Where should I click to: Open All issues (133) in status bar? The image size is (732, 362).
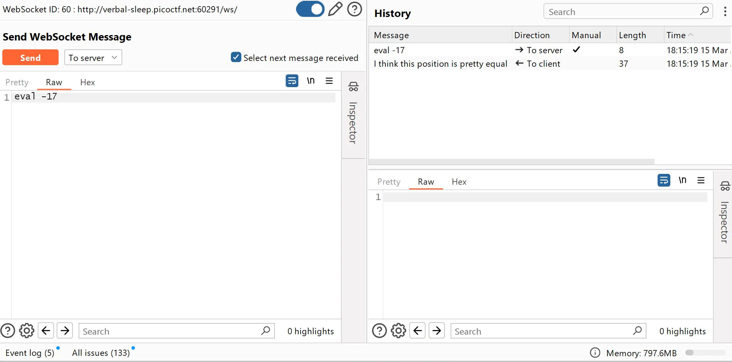pyautogui.click(x=101, y=353)
